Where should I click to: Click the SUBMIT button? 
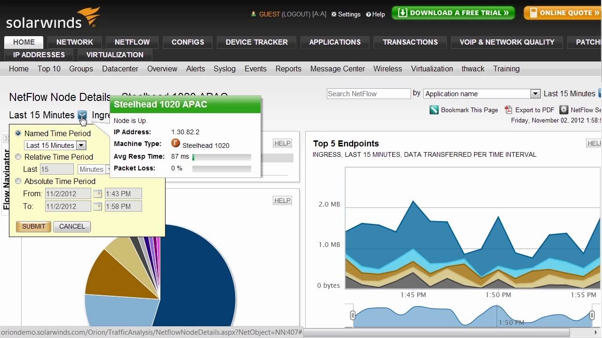tap(33, 226)
